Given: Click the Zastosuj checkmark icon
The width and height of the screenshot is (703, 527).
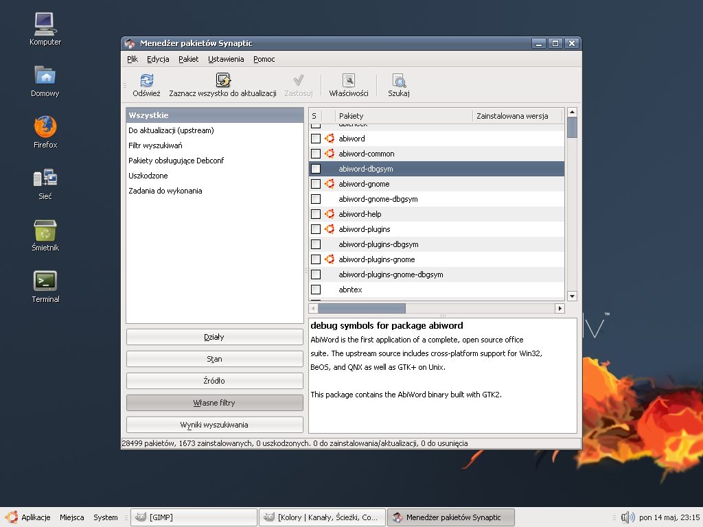Looking at the screenshot, I should pyautogui.click(x=299, y=80).
